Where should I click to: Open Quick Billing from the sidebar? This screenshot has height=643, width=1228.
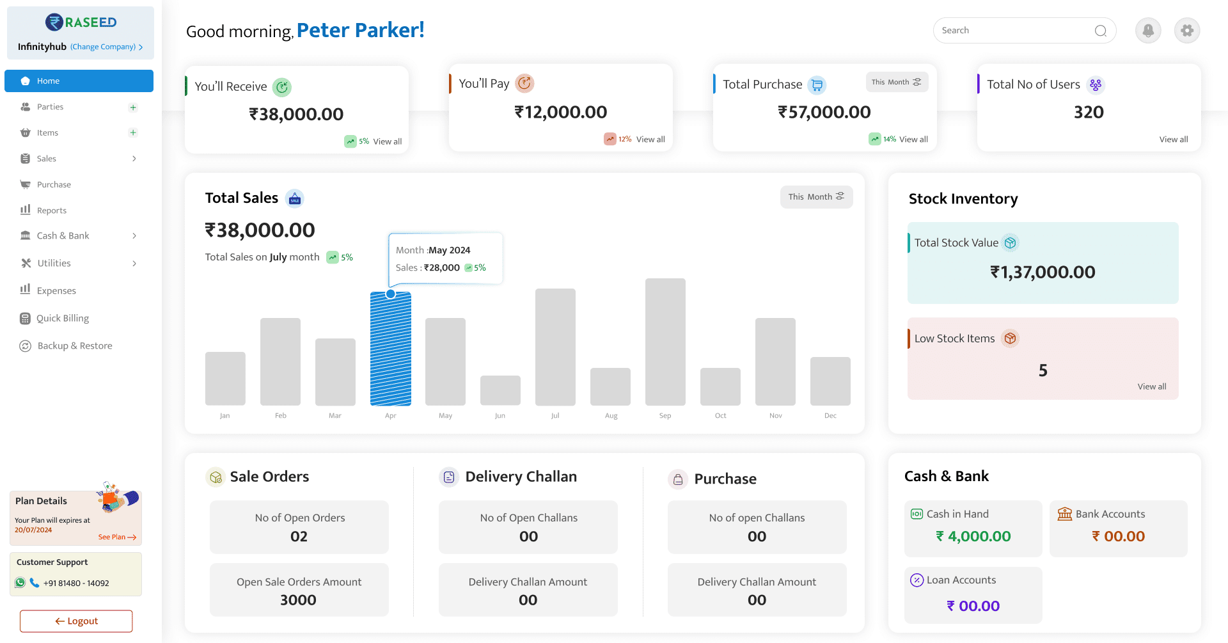pyautogui.click(x=25, y=318)
